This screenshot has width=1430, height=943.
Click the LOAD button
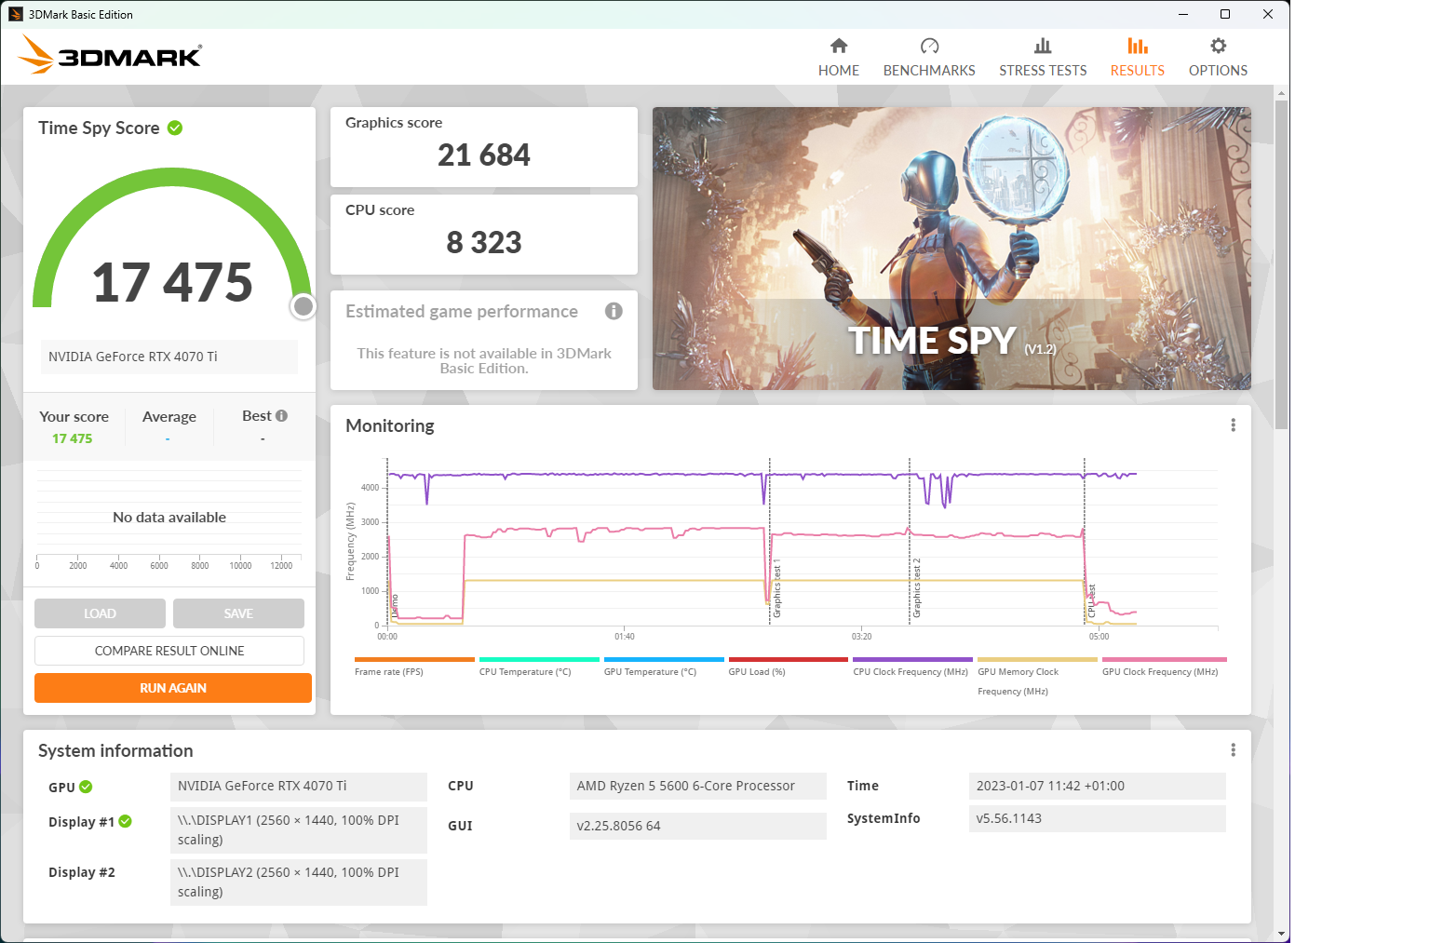(100, 613)
